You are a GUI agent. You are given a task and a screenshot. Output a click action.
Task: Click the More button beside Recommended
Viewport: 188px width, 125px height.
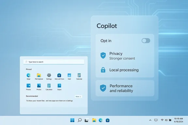(x=78, y=97)
